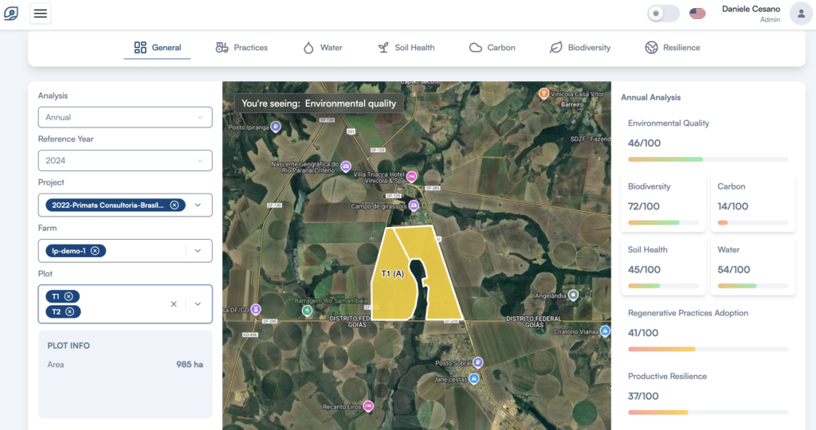Open the Water 54/100 score card
Image resolution: width=816 pixels, height=430 pixels.
click(x=752, y=267)
